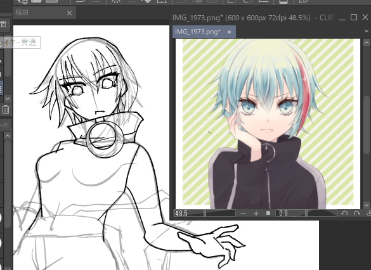The width and height of the screenshot is (371, 270).
Task: Zoom out with the minus icon
Action: pyautogui.click(x=243, y=214)
